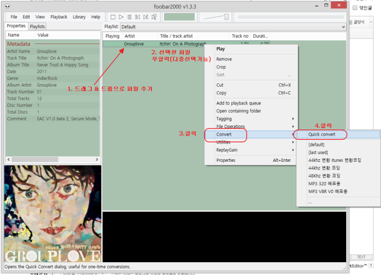The height and width of the screenshot is (275, 381).
Task: Open the Playlist Default dropdown
Action: (x=233, y=27)
